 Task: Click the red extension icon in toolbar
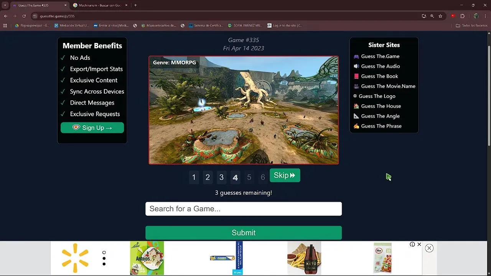click(453, 16)
